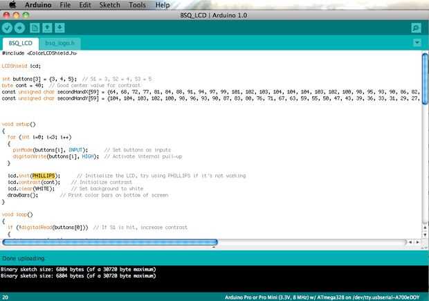This screenshot has height=301, width=429.
Task: Click the 'LCDShield lcd;' line
Action: (21, 66)
